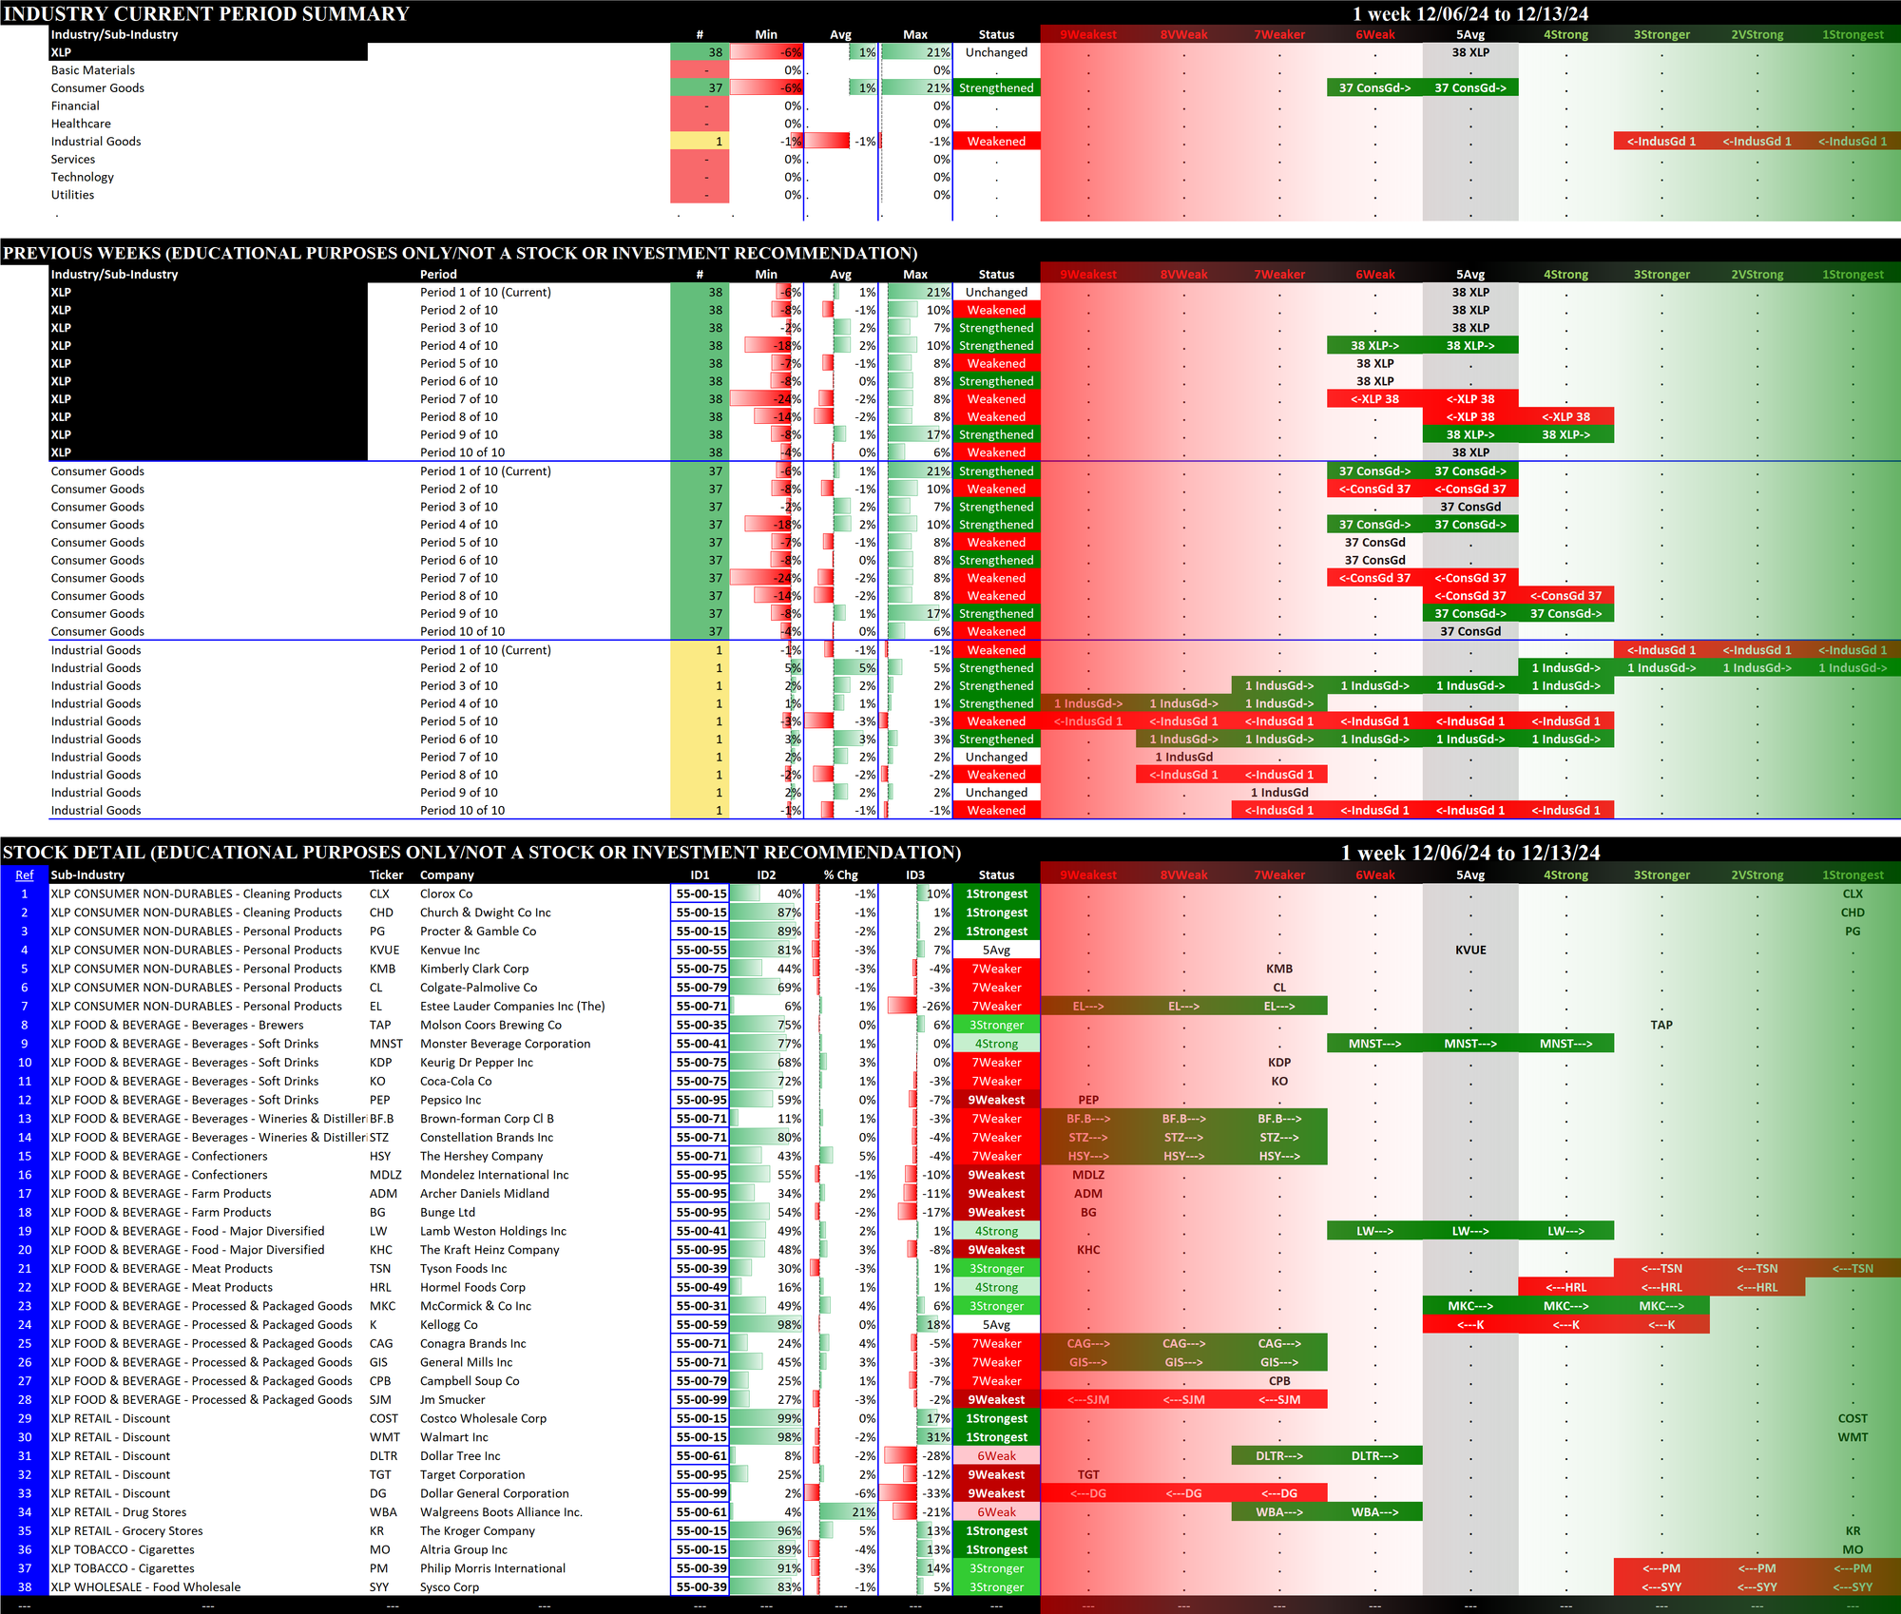Screen dimensions: 1901x1614
Task: Click the red <---DG arrow in 8VWeak column
Action: (x=1183, y=1493)
